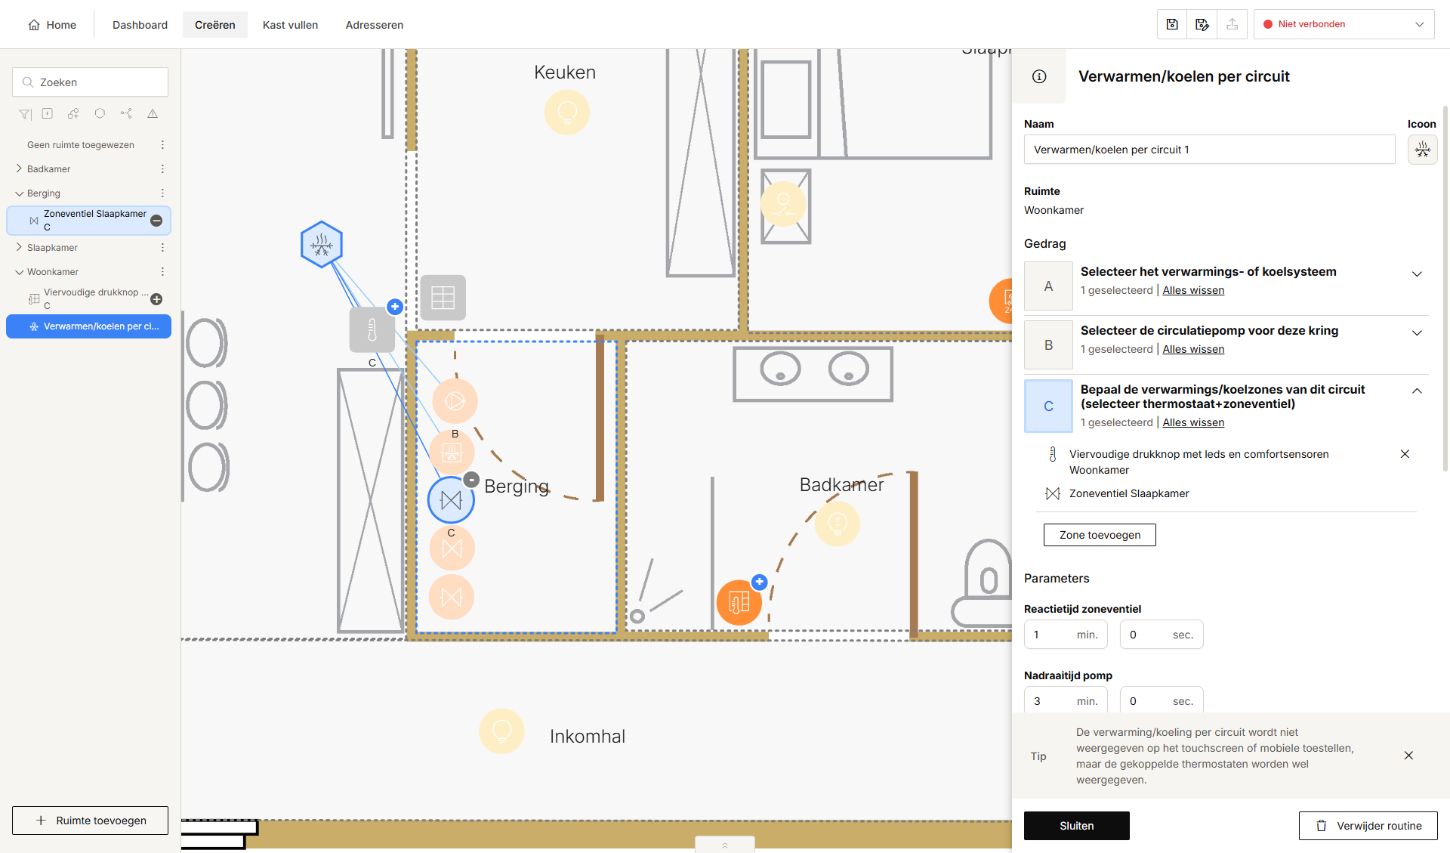Expand section A verwarmings- of koelsysteem
Viewport: 1450px width, 853px height.
1417,274
